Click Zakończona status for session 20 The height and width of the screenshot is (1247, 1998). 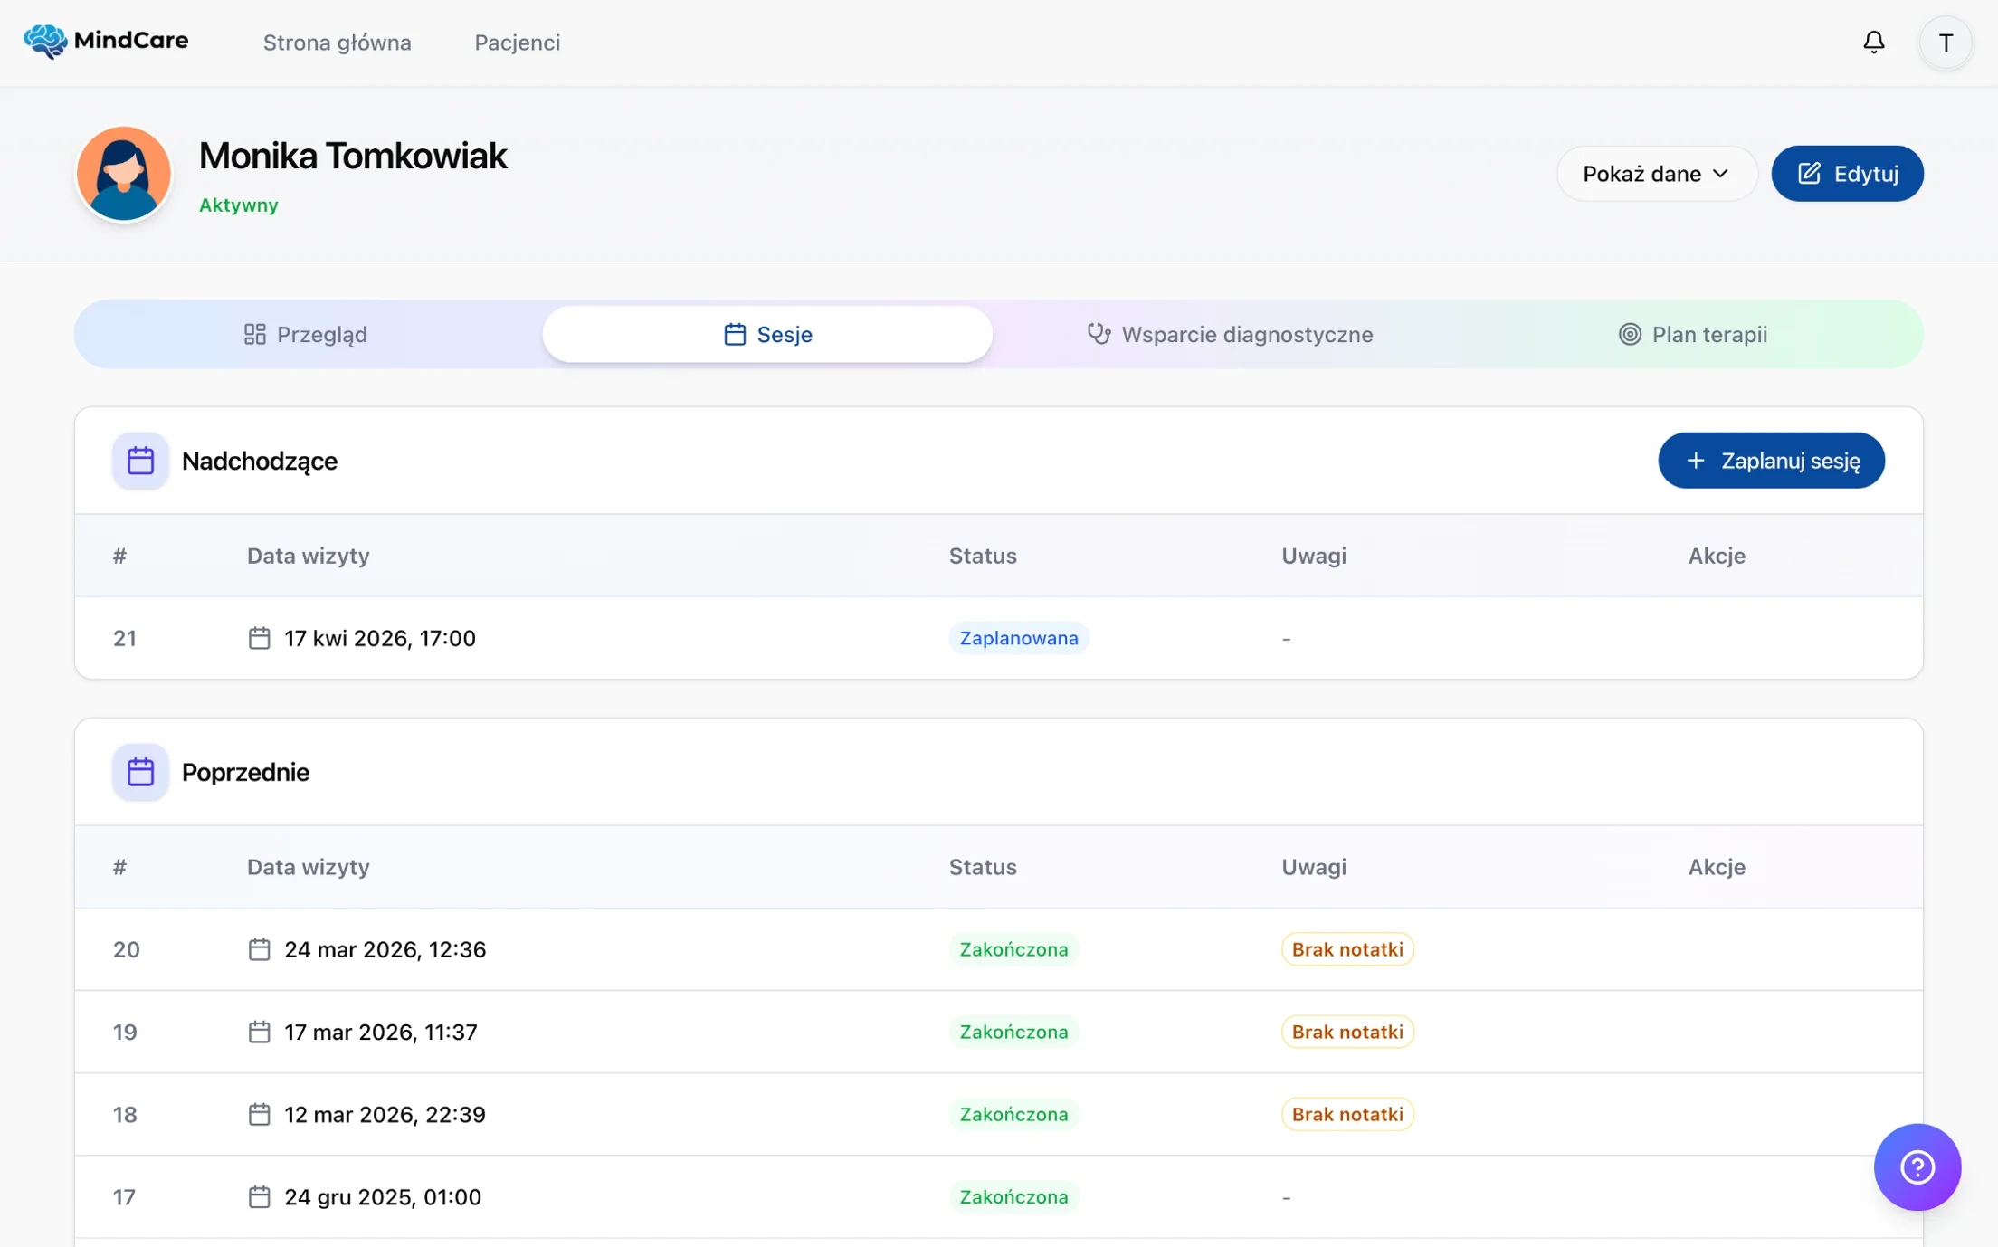[1013, 949]
